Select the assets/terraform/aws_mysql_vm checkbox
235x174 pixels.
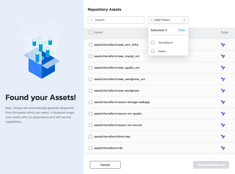click(x=90, y=56)
